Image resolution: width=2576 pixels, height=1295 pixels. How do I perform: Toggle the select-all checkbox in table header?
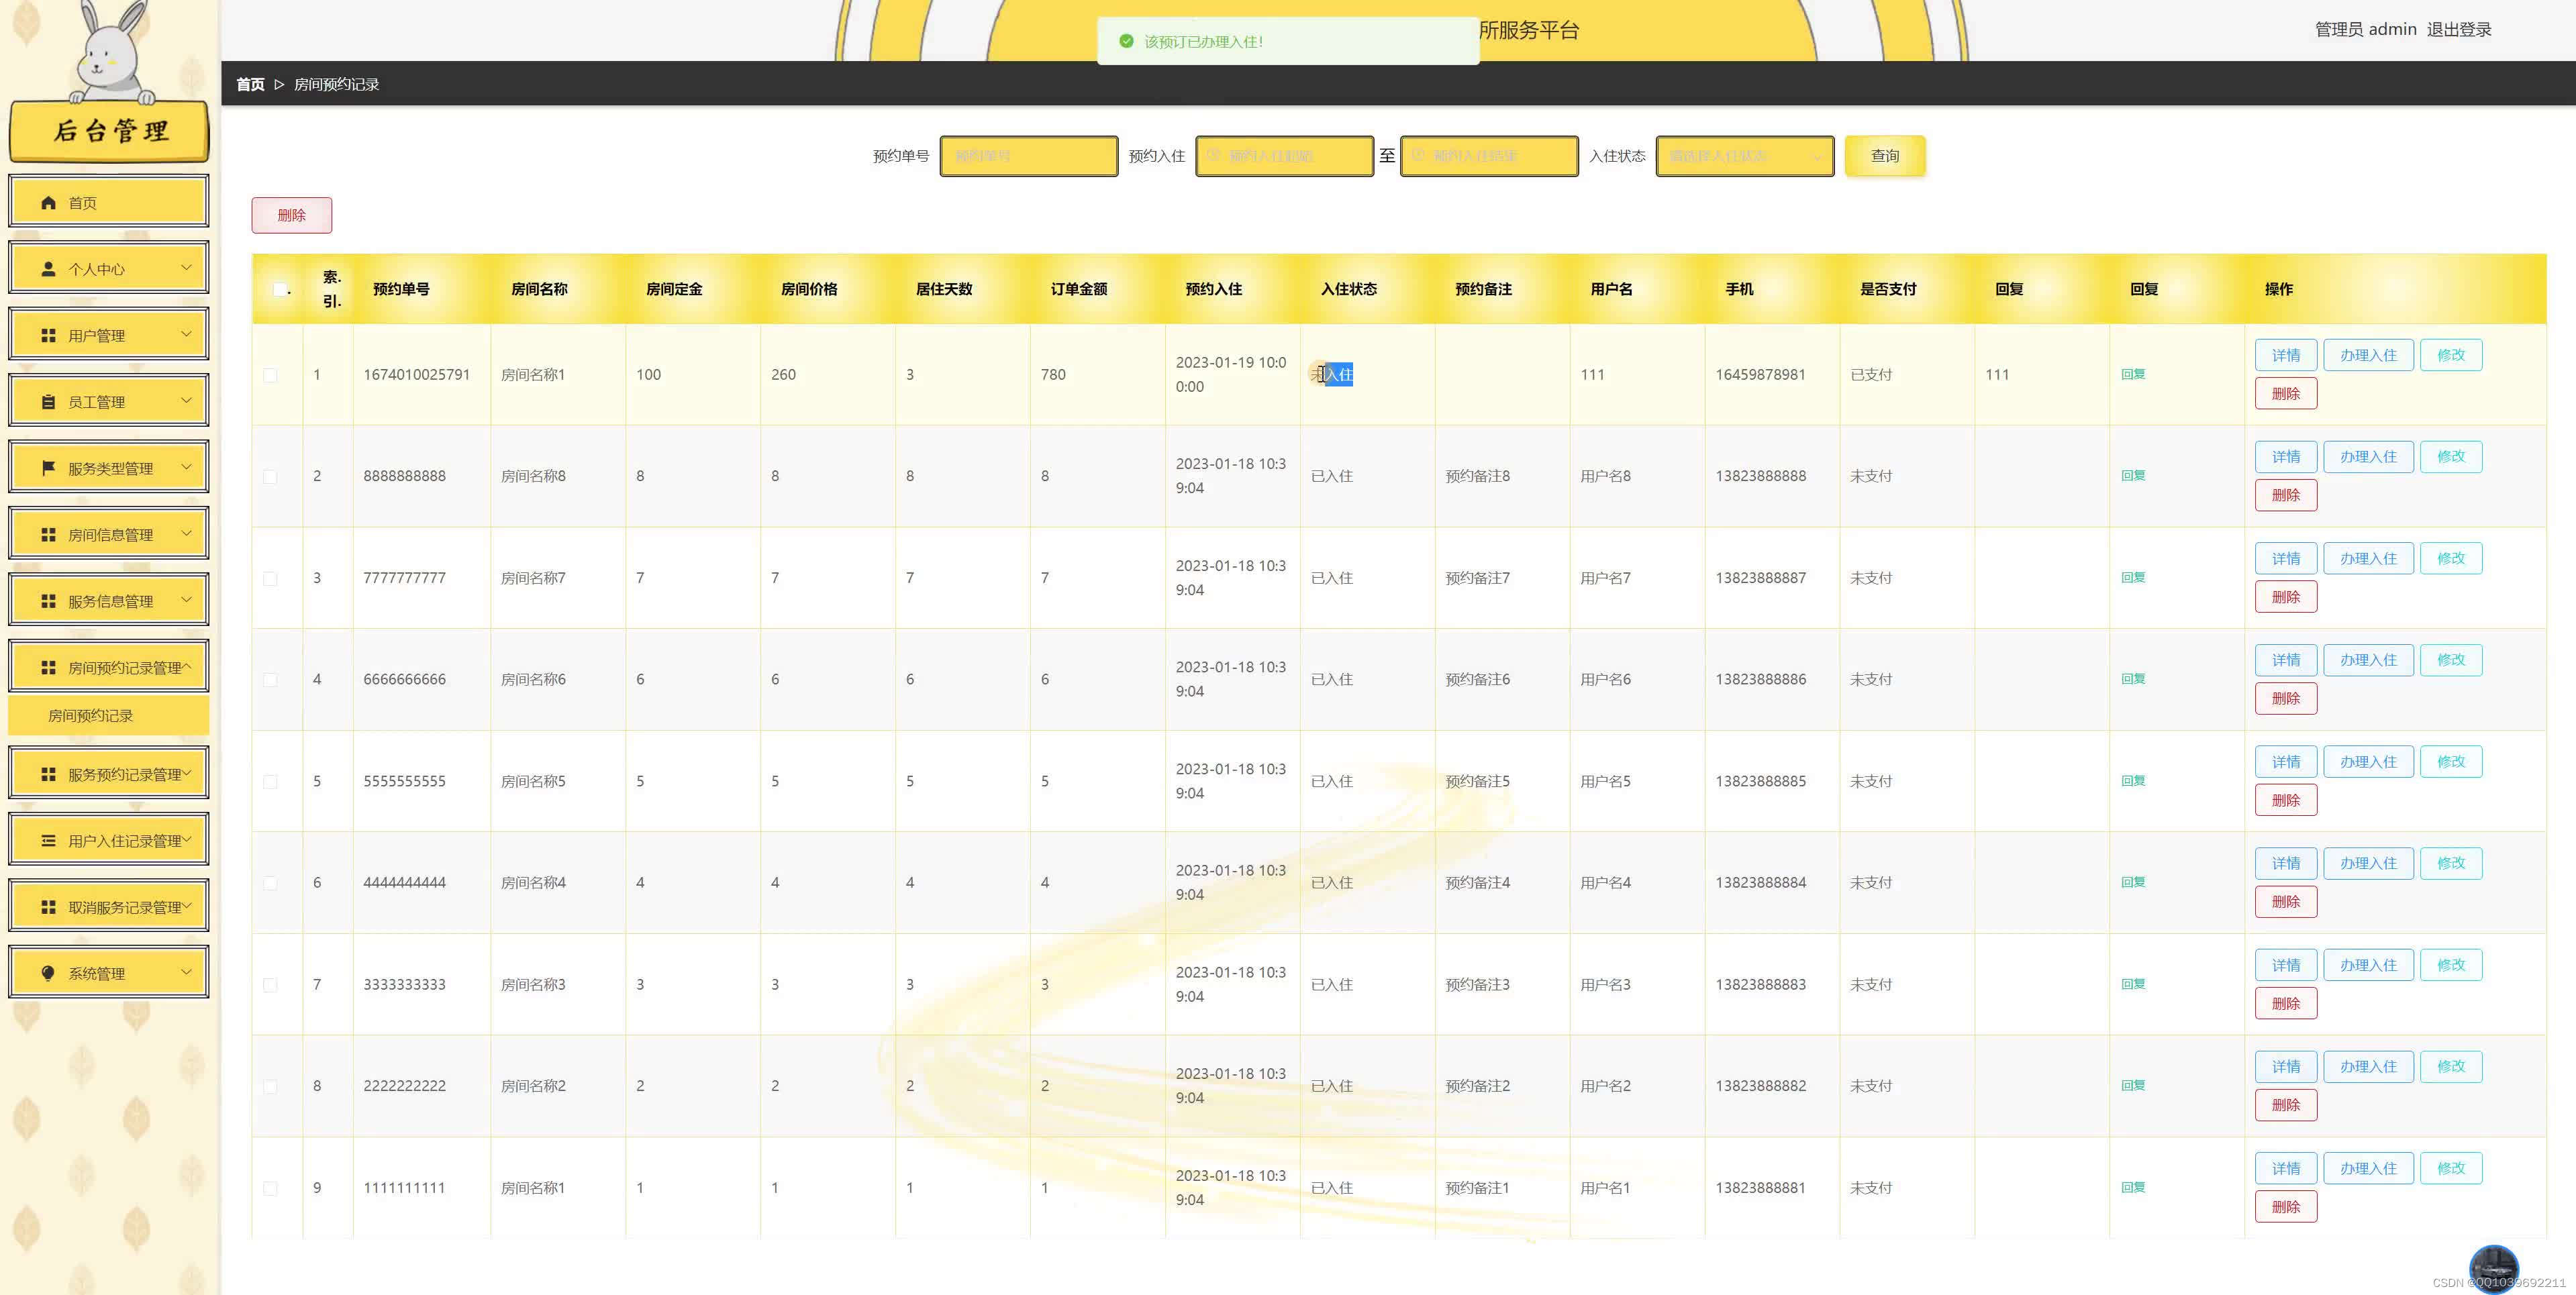[x=279, y=289]
